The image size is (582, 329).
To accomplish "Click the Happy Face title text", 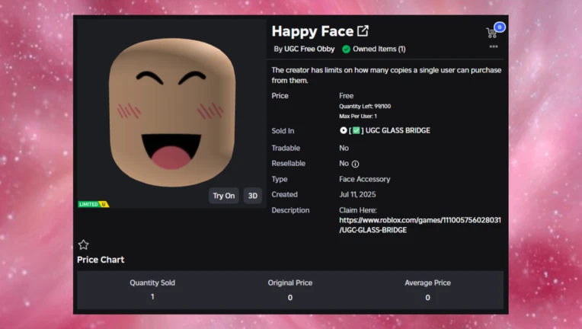I will (x=312, y=31).
